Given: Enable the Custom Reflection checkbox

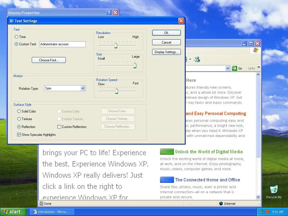Looking at the screenshot, I should 59,127.
